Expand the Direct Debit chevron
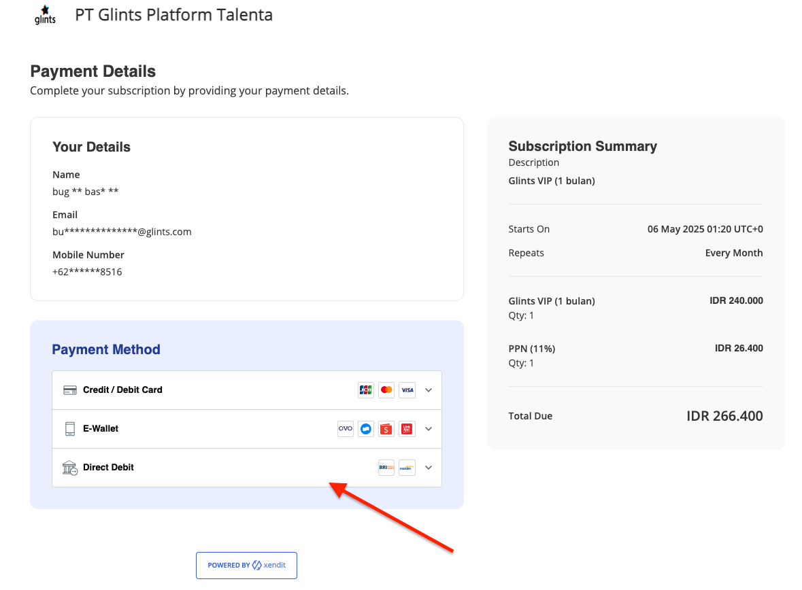 (429, 468)
